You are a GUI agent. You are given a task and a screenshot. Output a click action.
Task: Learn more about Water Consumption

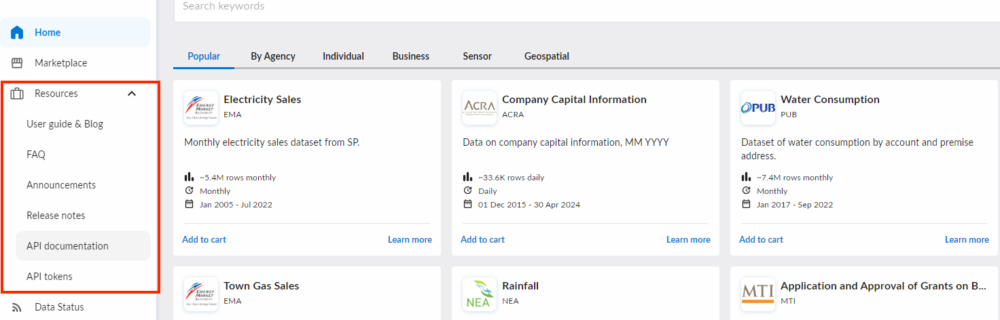[967, 239]
